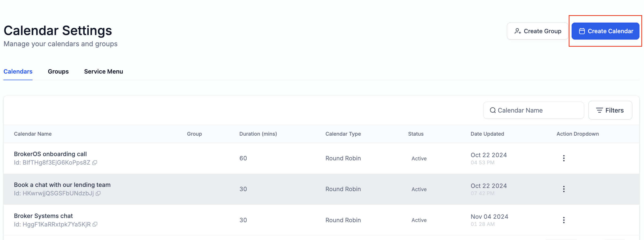Image resolution: width=644 pixels, height=240 pixels.
Task: Switch to the Groups tab
Action: (x=58, y=71)
